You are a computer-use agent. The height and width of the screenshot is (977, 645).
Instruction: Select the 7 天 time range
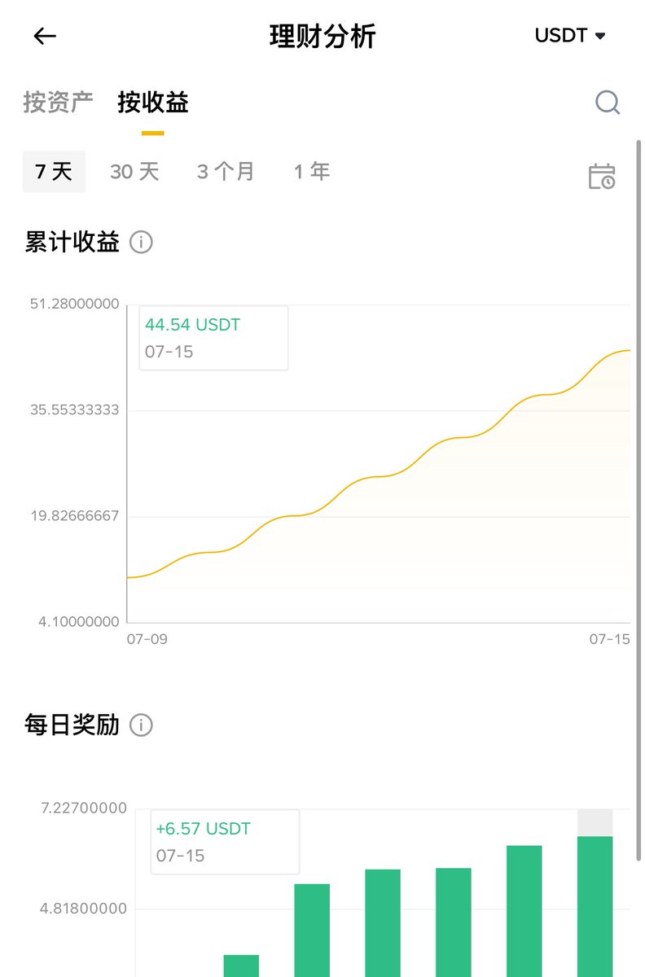[x=54, y=172]
